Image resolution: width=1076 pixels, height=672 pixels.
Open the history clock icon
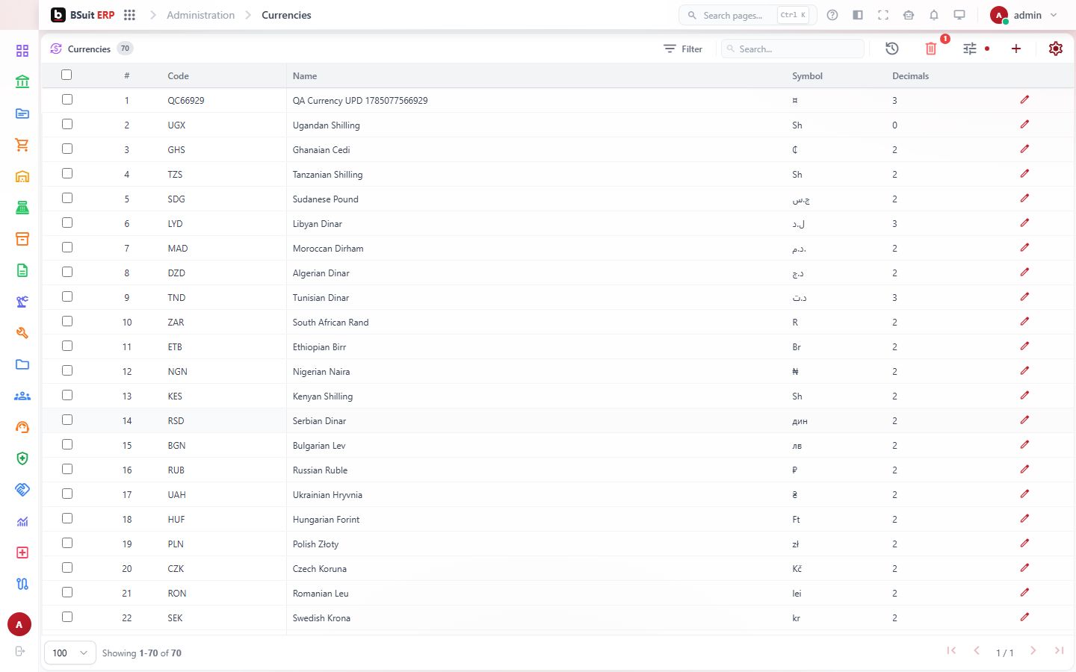coord(892,49)
